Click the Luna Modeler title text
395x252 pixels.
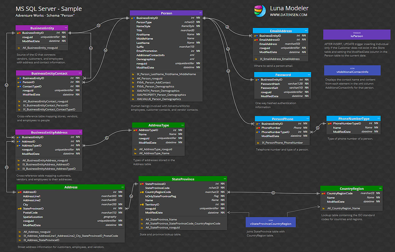point(289,8)
